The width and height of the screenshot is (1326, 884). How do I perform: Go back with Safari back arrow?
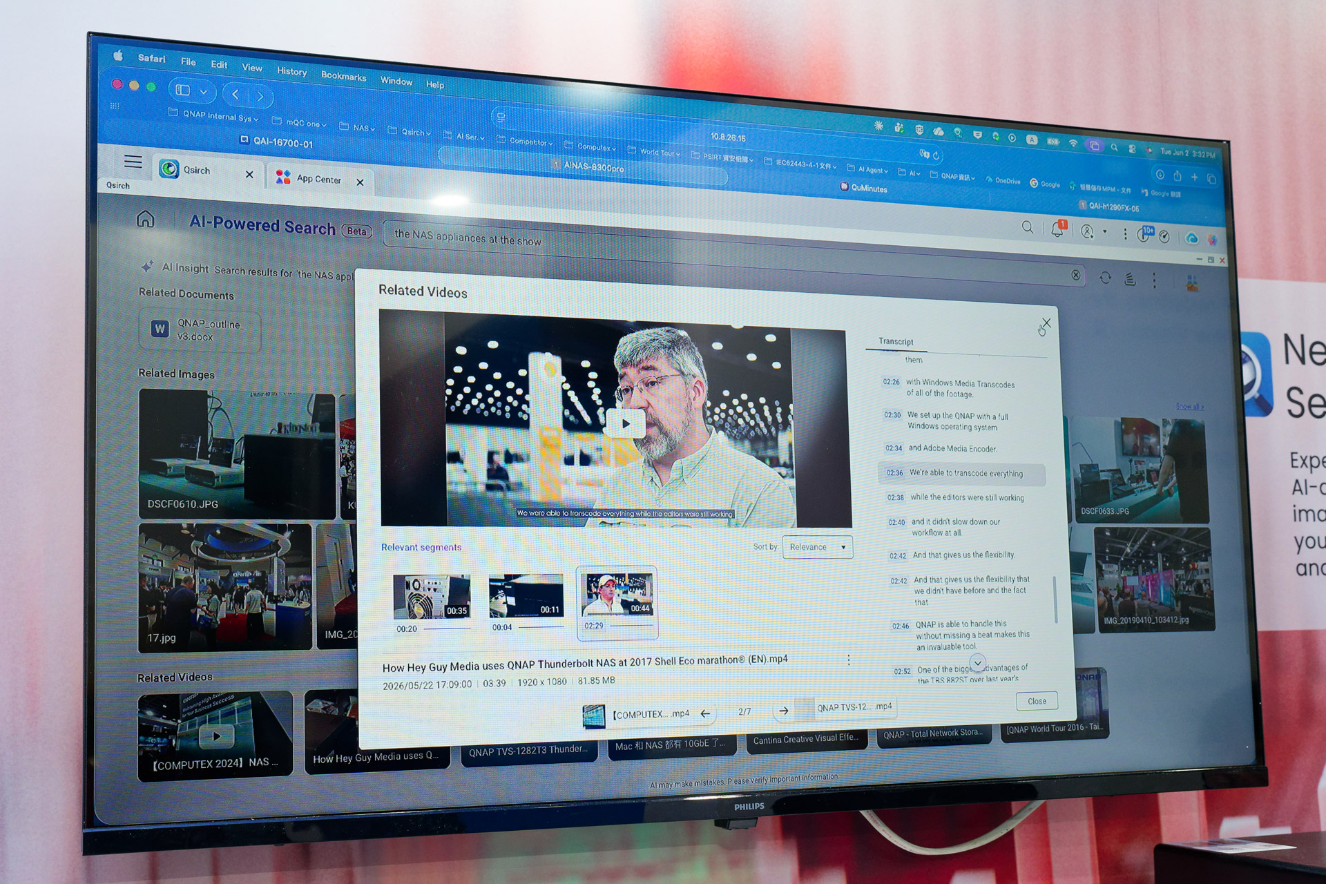(236, 93)
